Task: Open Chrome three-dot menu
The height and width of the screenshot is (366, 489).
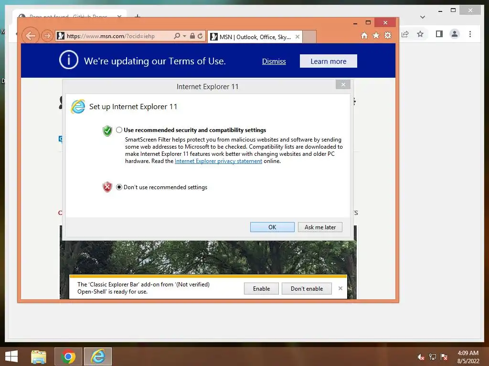Action: click(x=470, y=34)
